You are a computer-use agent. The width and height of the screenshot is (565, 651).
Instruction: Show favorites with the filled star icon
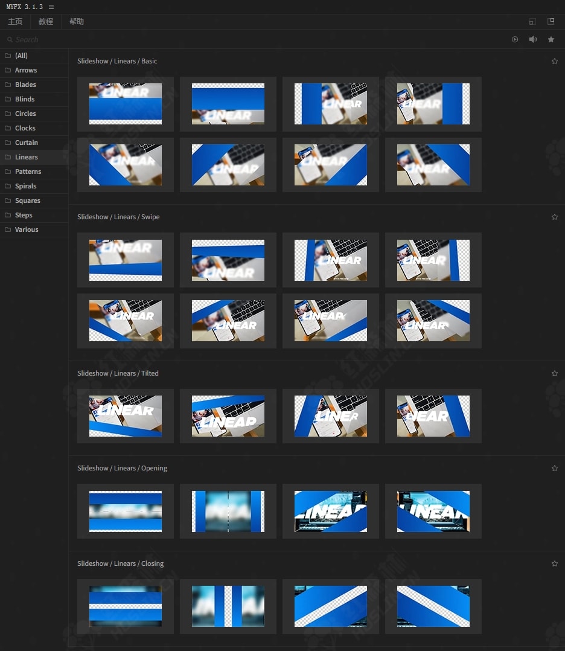pyautogui.click(x=551, y=39)
